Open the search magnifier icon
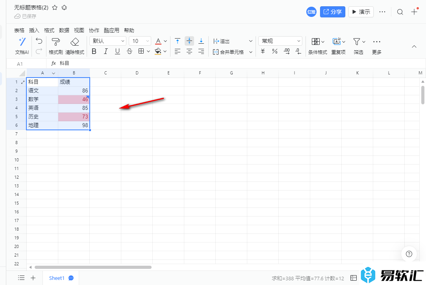This screenshot has width=426, height=285. pyautogui.click(x=400, y=12)
